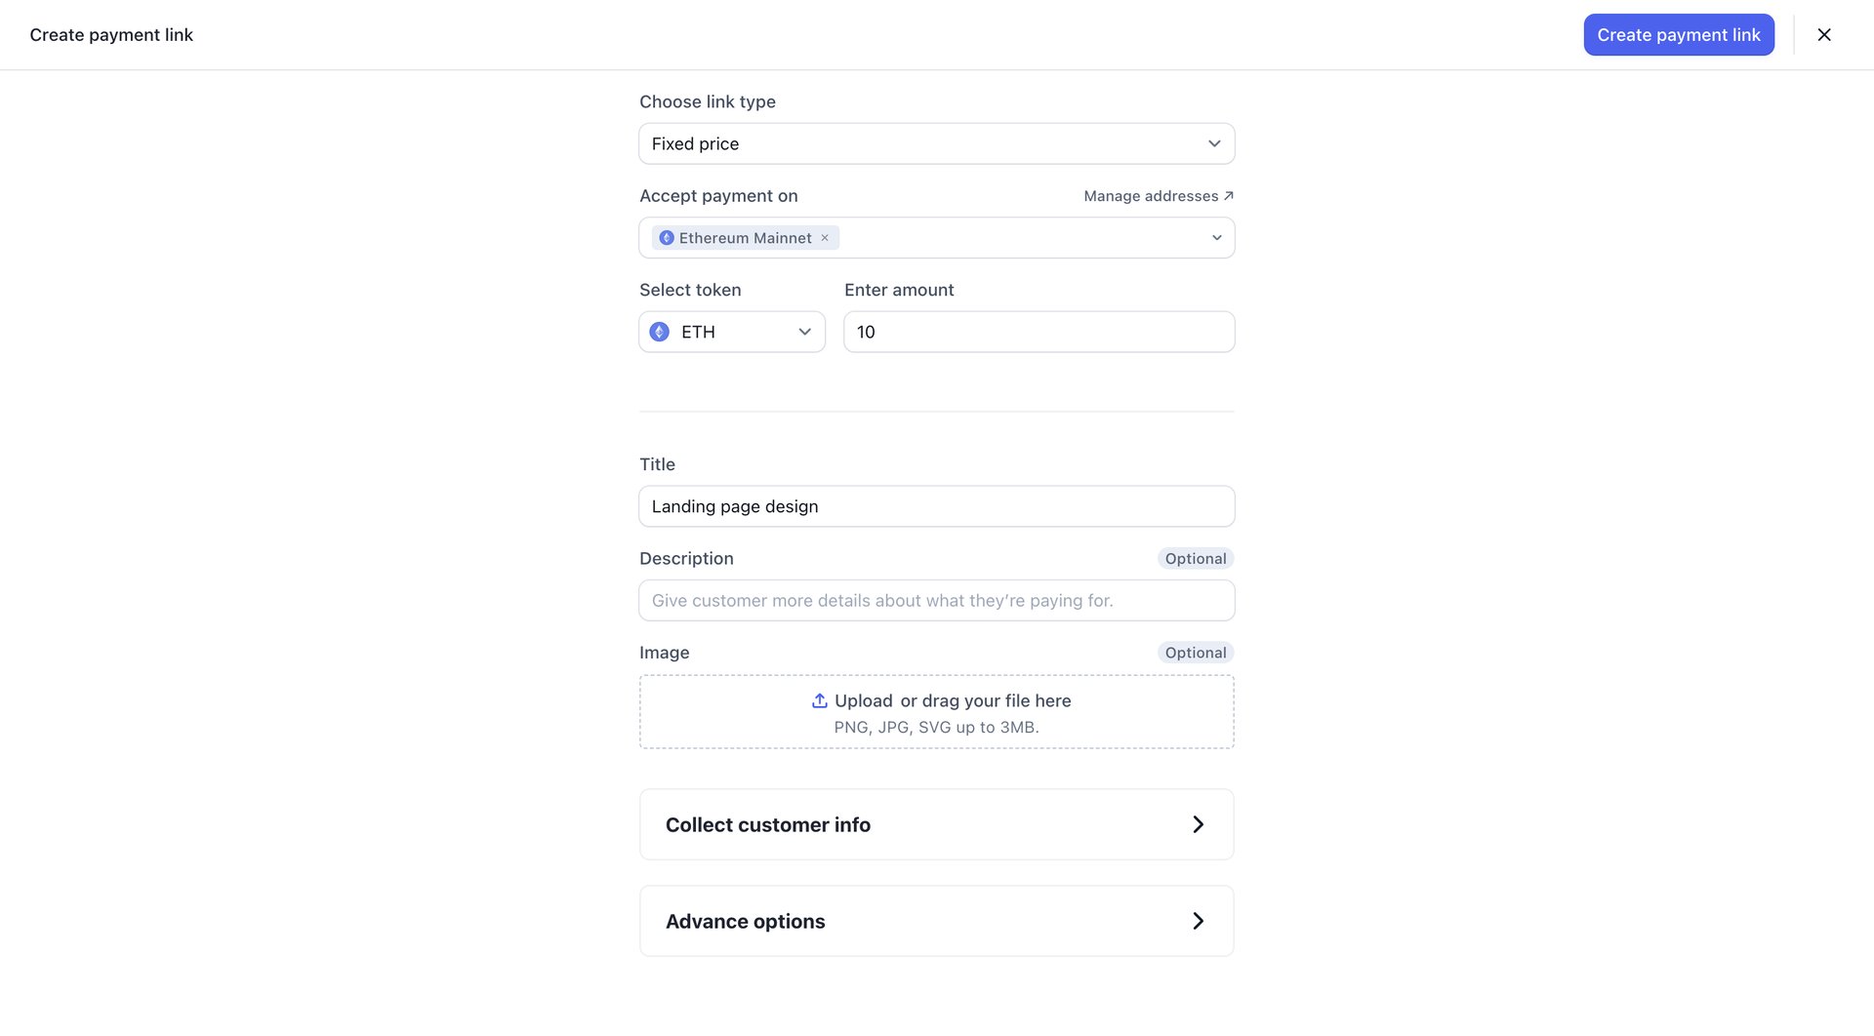Image resolution: width=1874 pixels, height=1036 pixels.
Task: Expand the Advance options section
Action: click(936, 920)
